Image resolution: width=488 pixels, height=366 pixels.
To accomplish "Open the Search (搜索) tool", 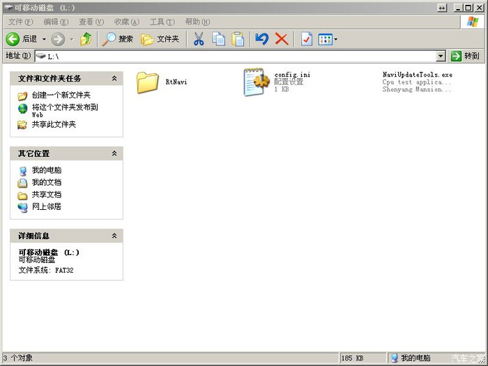I will [118, 39].
